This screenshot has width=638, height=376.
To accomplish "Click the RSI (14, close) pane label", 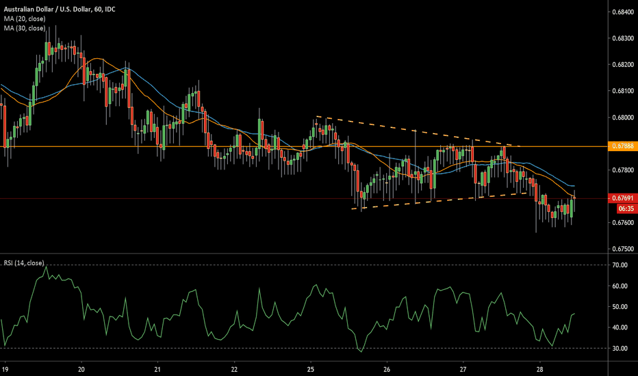I will (25, 263).
